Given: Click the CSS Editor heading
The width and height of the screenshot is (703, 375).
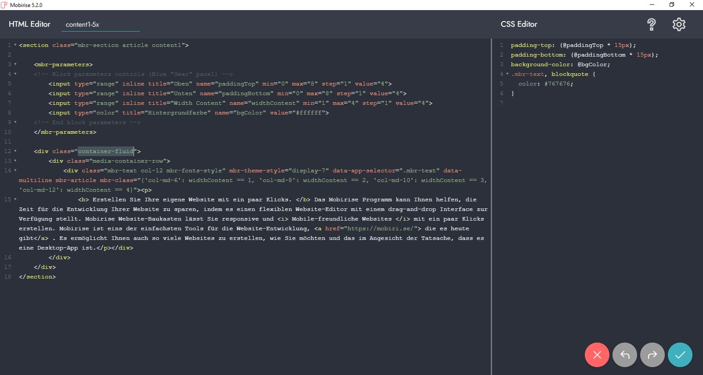Looking at the screenshot, I should point(518,24).
